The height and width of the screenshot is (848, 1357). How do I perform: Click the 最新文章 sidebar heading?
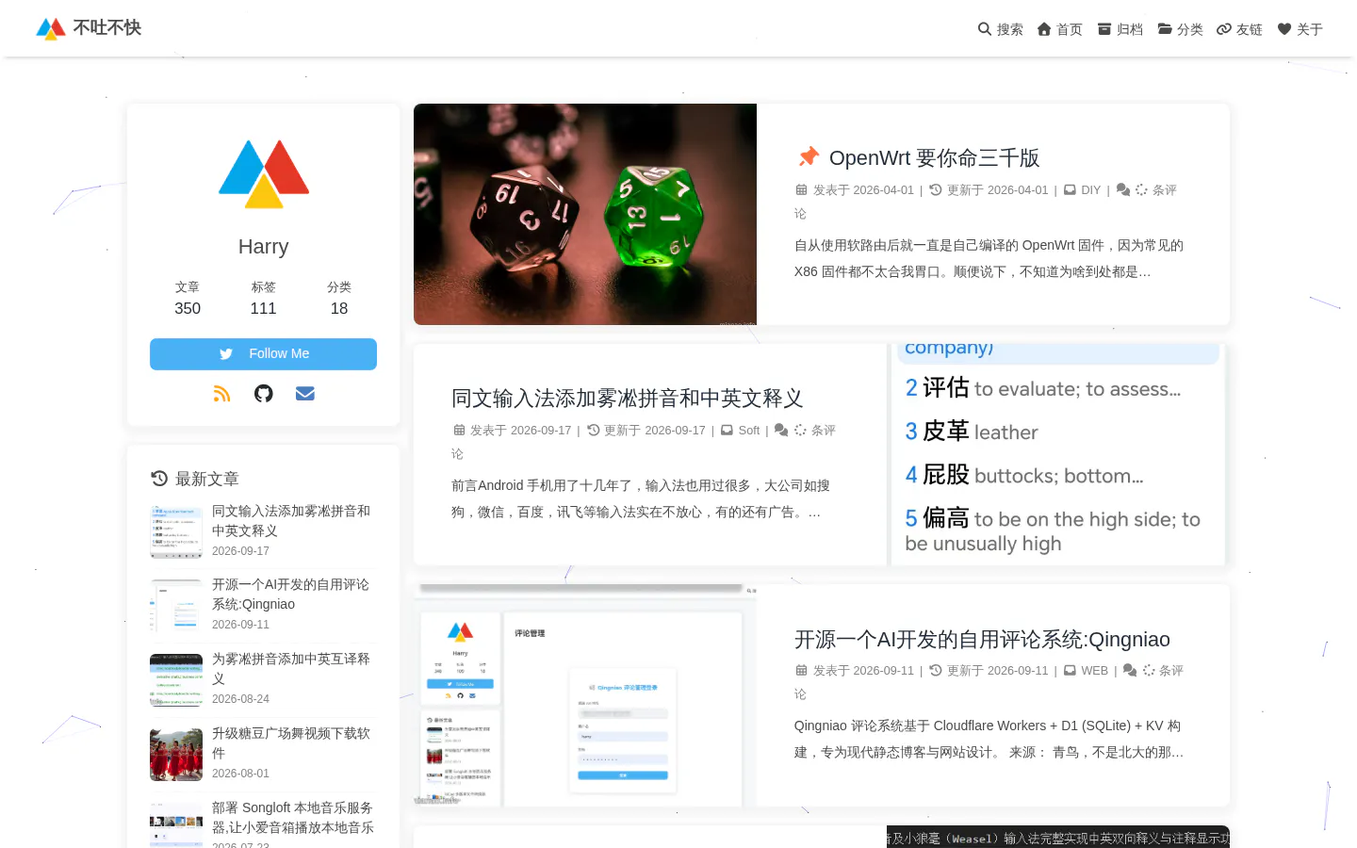coord(195,480)
